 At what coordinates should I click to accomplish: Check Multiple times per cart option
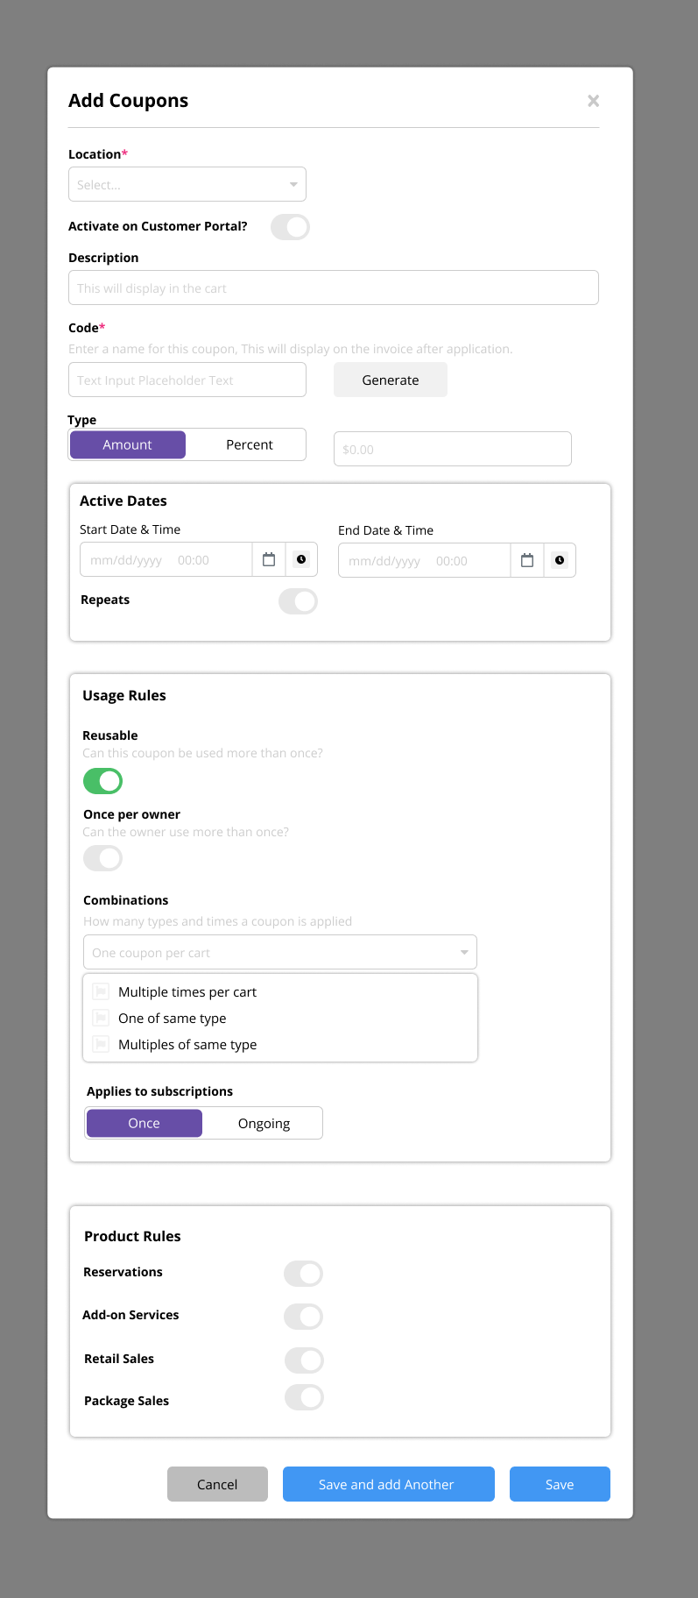(101, 992)
